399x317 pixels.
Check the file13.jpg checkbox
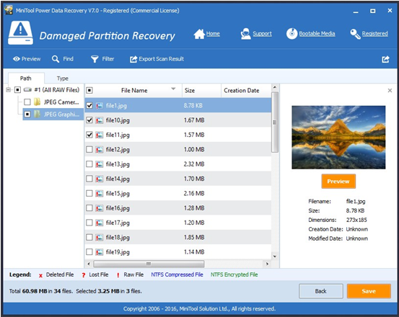coord(89,164)
